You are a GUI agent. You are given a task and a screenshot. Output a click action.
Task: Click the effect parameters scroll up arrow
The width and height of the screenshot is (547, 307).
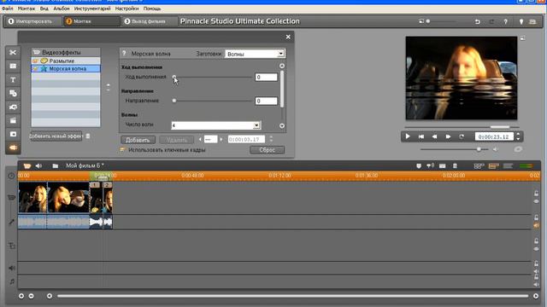pyautogui.click(x=282, y=66)
